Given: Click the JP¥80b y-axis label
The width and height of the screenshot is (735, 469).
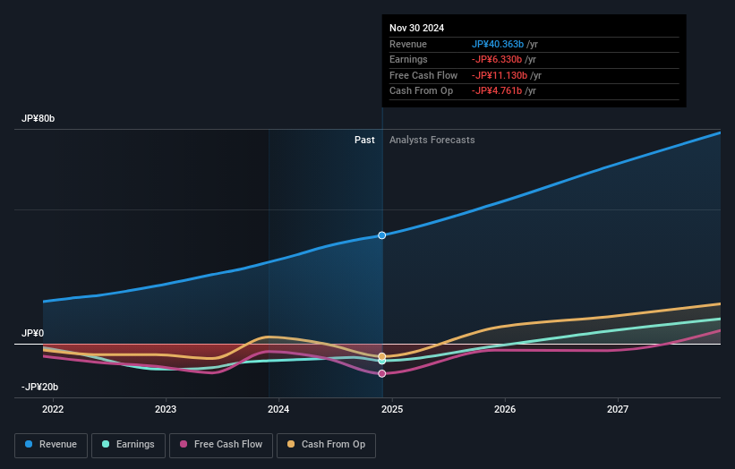Looking at the screenshot, I should (x=38, y=118).
